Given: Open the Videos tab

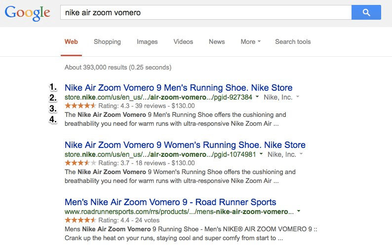Looking at the screenshot, I should pos(183,42).
